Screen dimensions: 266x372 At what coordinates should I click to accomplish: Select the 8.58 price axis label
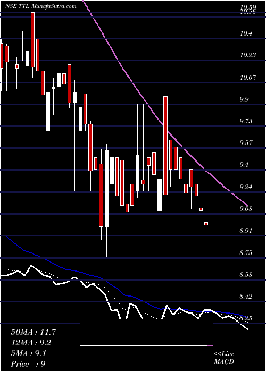pos(247,275)
